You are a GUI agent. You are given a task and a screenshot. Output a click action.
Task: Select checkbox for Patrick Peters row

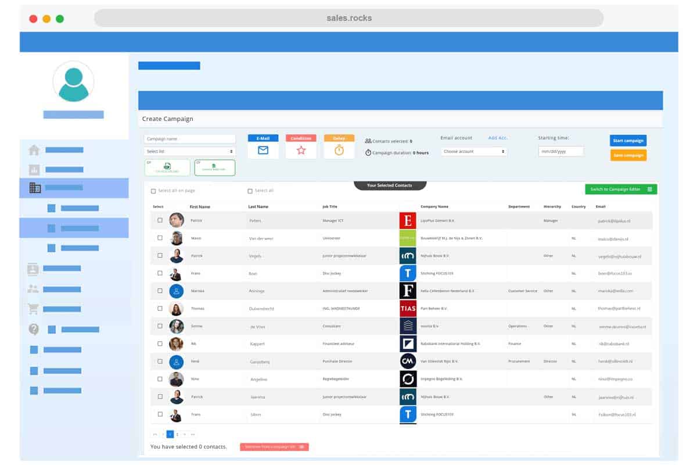[x=160, y=220]
